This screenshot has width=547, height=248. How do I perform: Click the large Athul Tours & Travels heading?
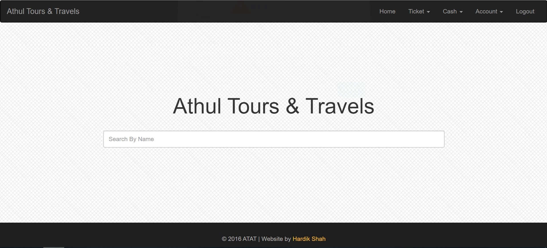pos(273,106)
